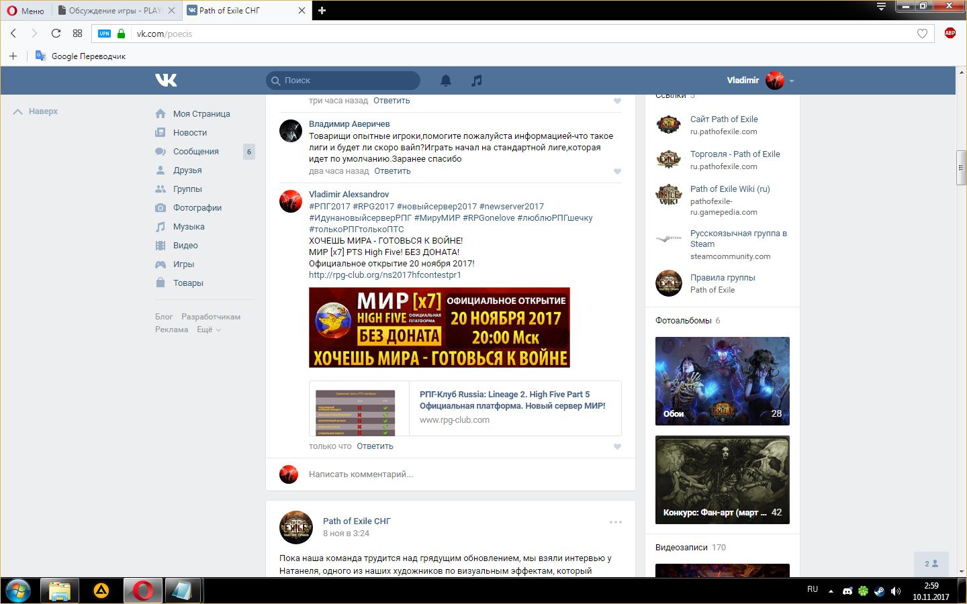
Task: Expand the Vladimir profile dropdown arrow
Action: (792, 81)
